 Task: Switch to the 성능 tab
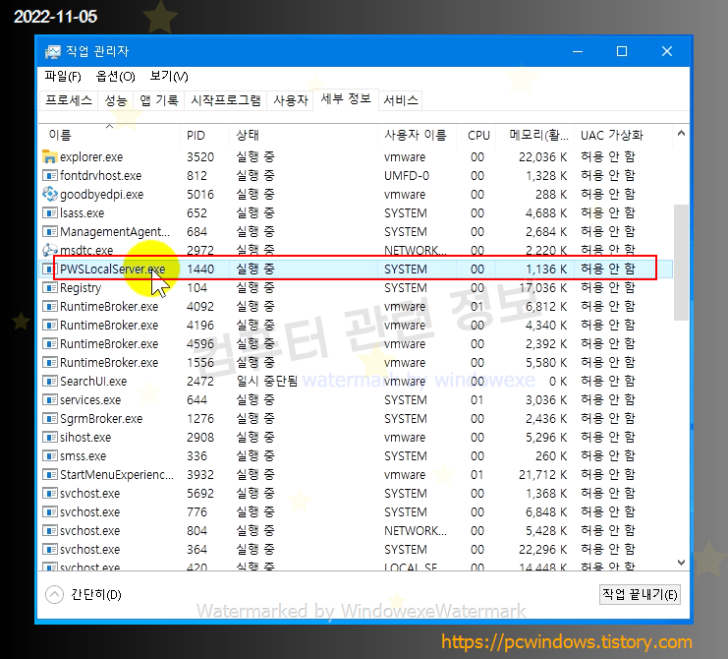pos(116,100)
